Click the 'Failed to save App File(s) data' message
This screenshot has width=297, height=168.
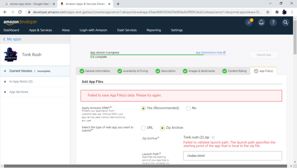coord(125,95)
